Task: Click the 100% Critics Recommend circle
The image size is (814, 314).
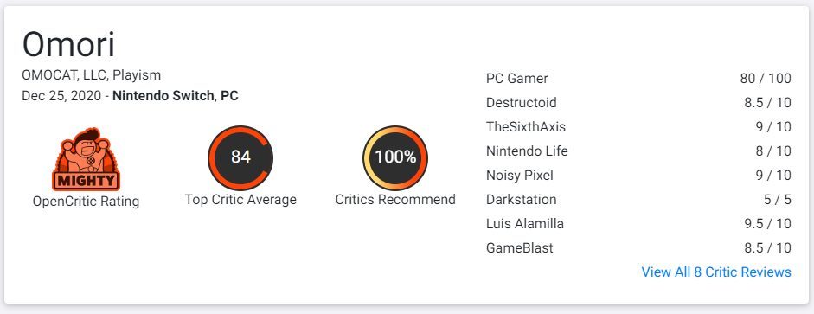Action: (395, 157)
